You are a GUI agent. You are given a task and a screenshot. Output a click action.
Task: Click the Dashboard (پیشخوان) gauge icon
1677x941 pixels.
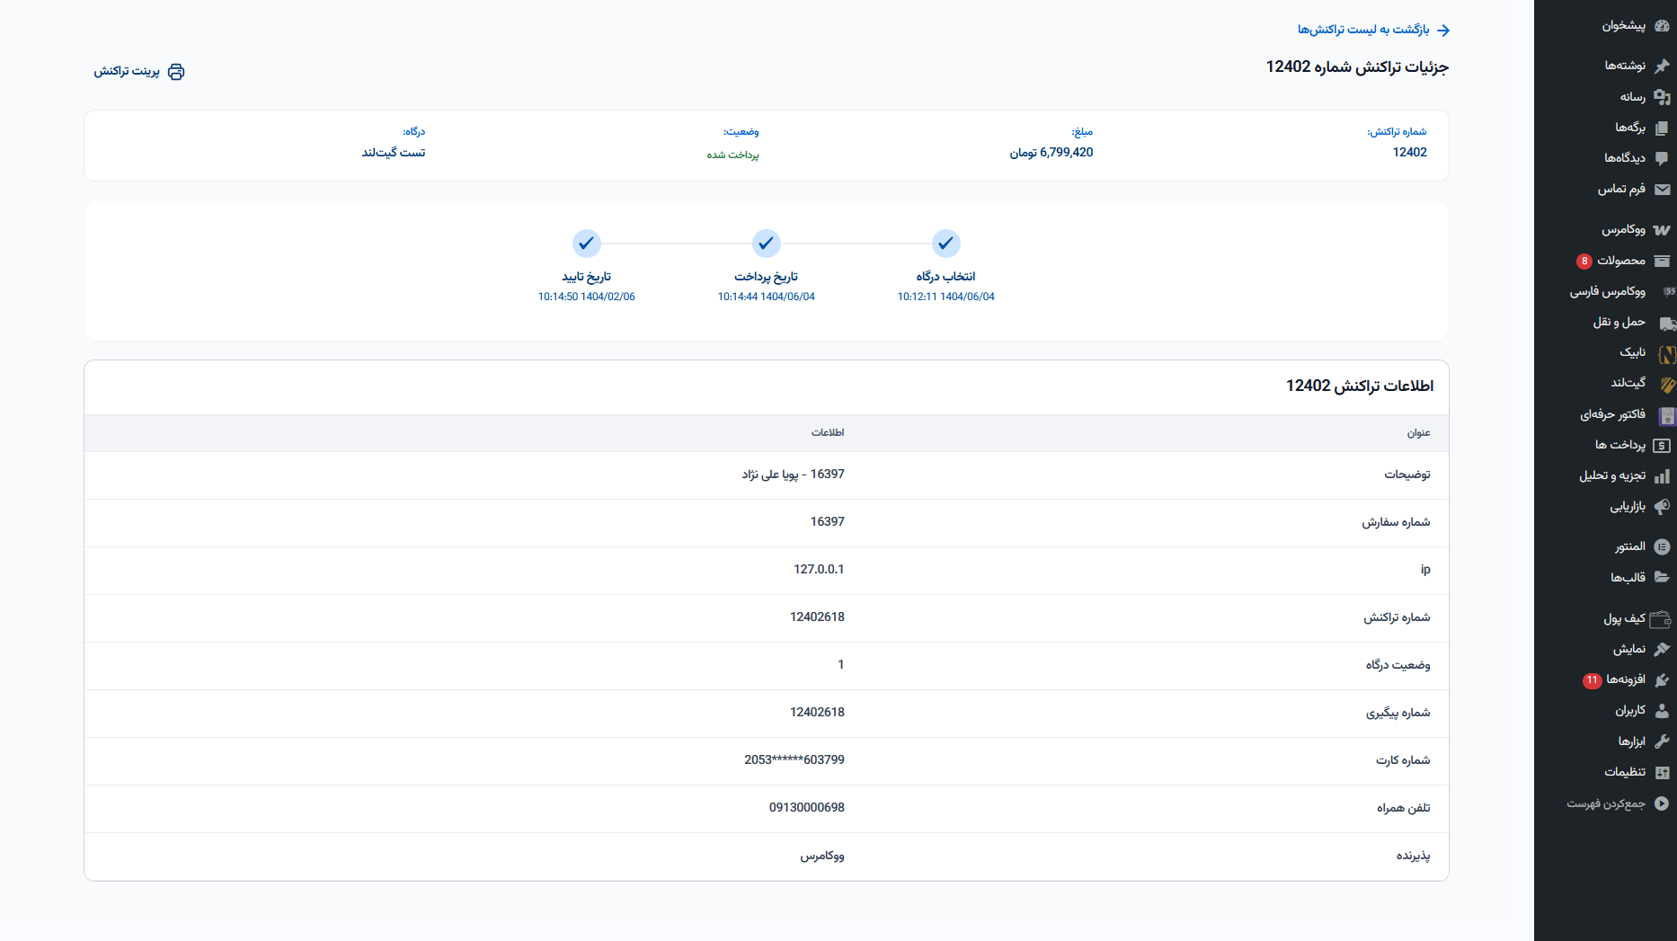coord(1662,26)
